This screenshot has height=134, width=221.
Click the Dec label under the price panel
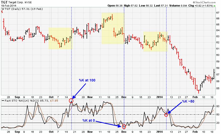pos(124,97)
